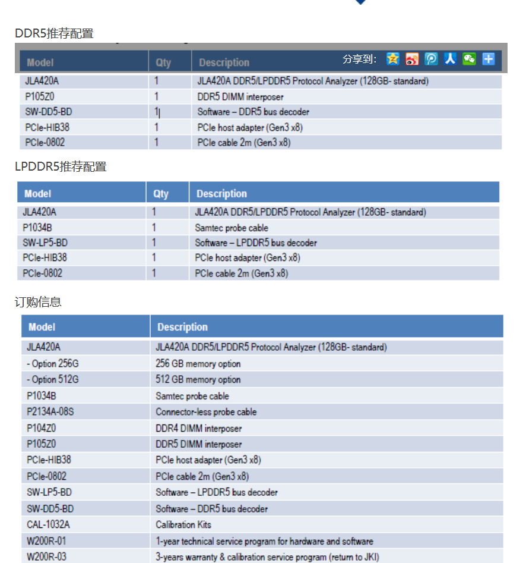The image size is (523, 563).
Task: Click the 分享到 label
Action: 360,59
